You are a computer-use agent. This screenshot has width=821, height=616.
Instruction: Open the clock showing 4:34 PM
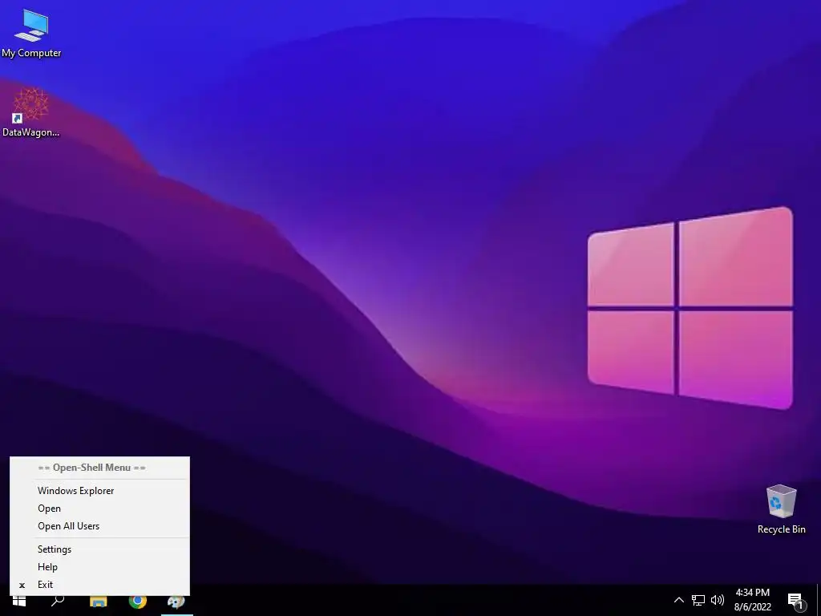(752, 600)
